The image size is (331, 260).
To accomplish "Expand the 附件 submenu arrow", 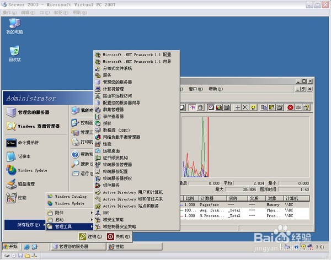I will [92, 213].
